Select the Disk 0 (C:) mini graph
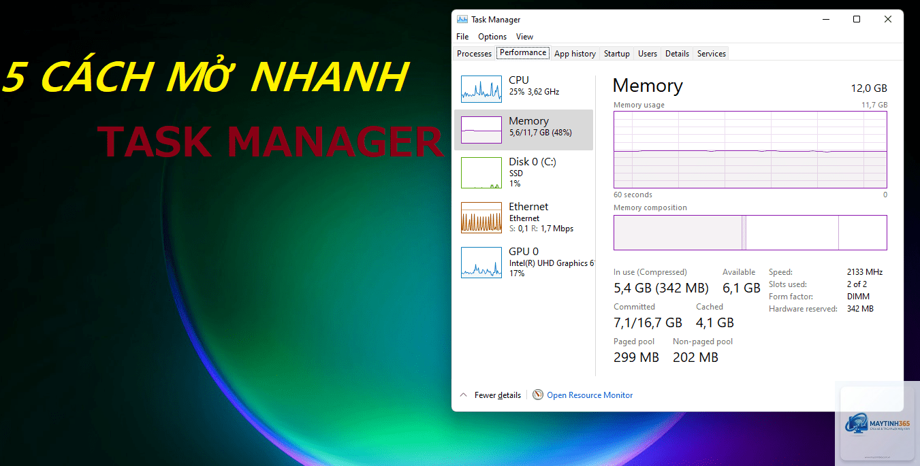This screenshot has height=466, width=920. tap(481, 173)
